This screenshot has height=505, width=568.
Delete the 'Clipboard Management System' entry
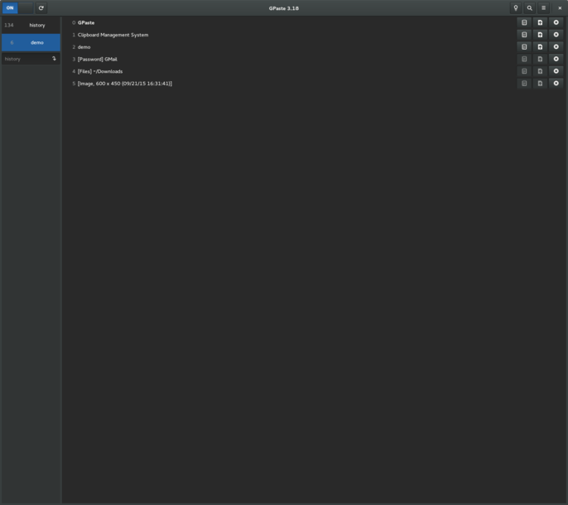[556, 35]
